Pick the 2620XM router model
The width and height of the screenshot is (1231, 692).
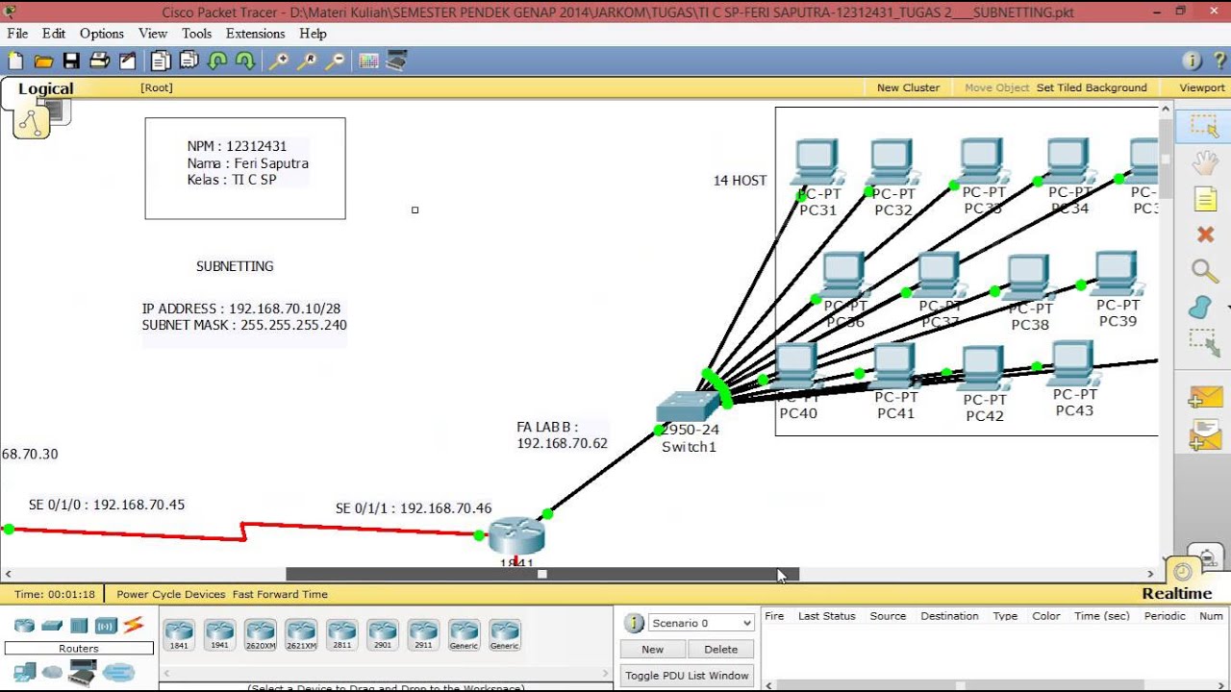[261, 635]
